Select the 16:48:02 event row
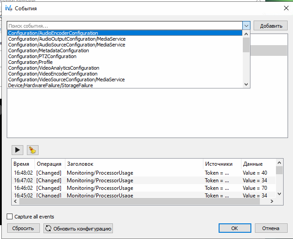Screen dimensions: 293x239 click(x=144, y=173)
